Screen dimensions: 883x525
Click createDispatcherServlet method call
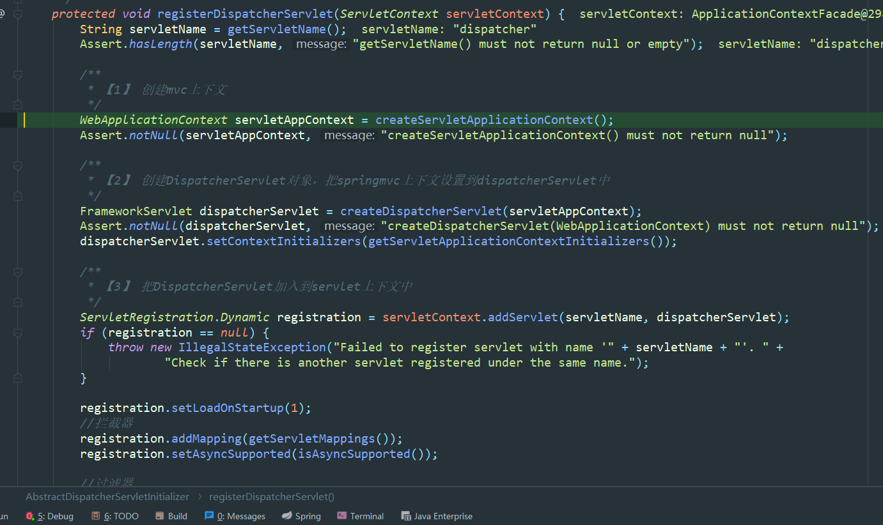tap(421, 211)
